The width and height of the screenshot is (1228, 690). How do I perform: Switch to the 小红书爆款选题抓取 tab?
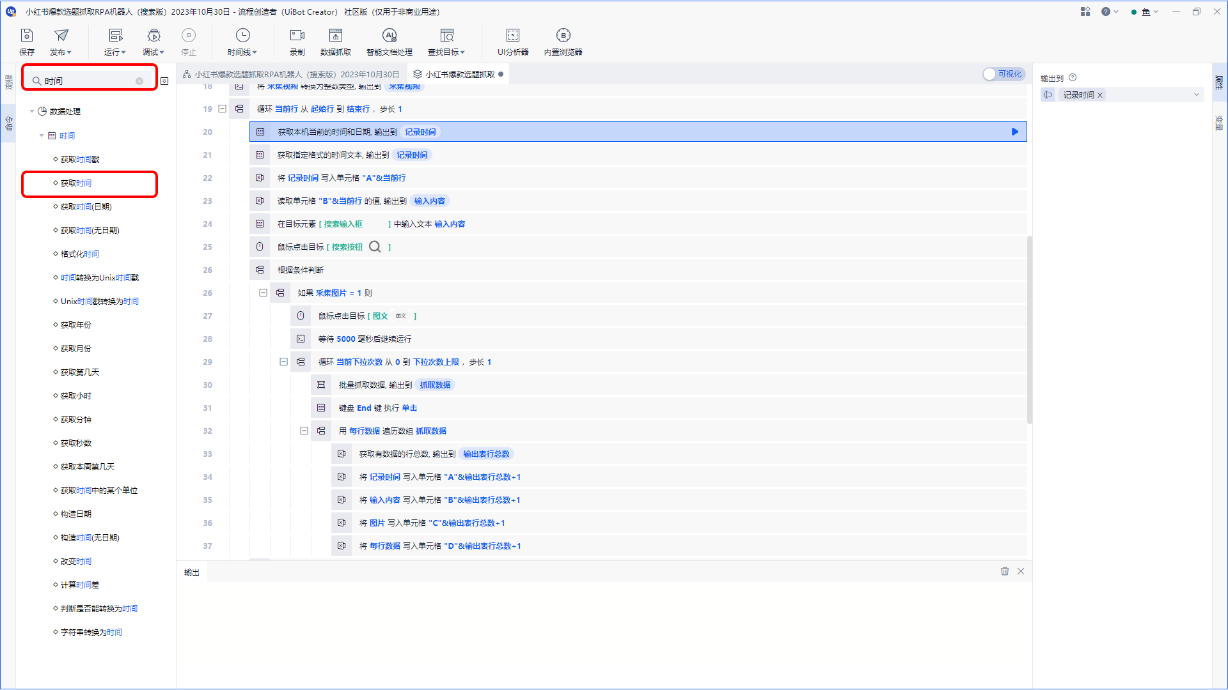(x=459, y=74)
